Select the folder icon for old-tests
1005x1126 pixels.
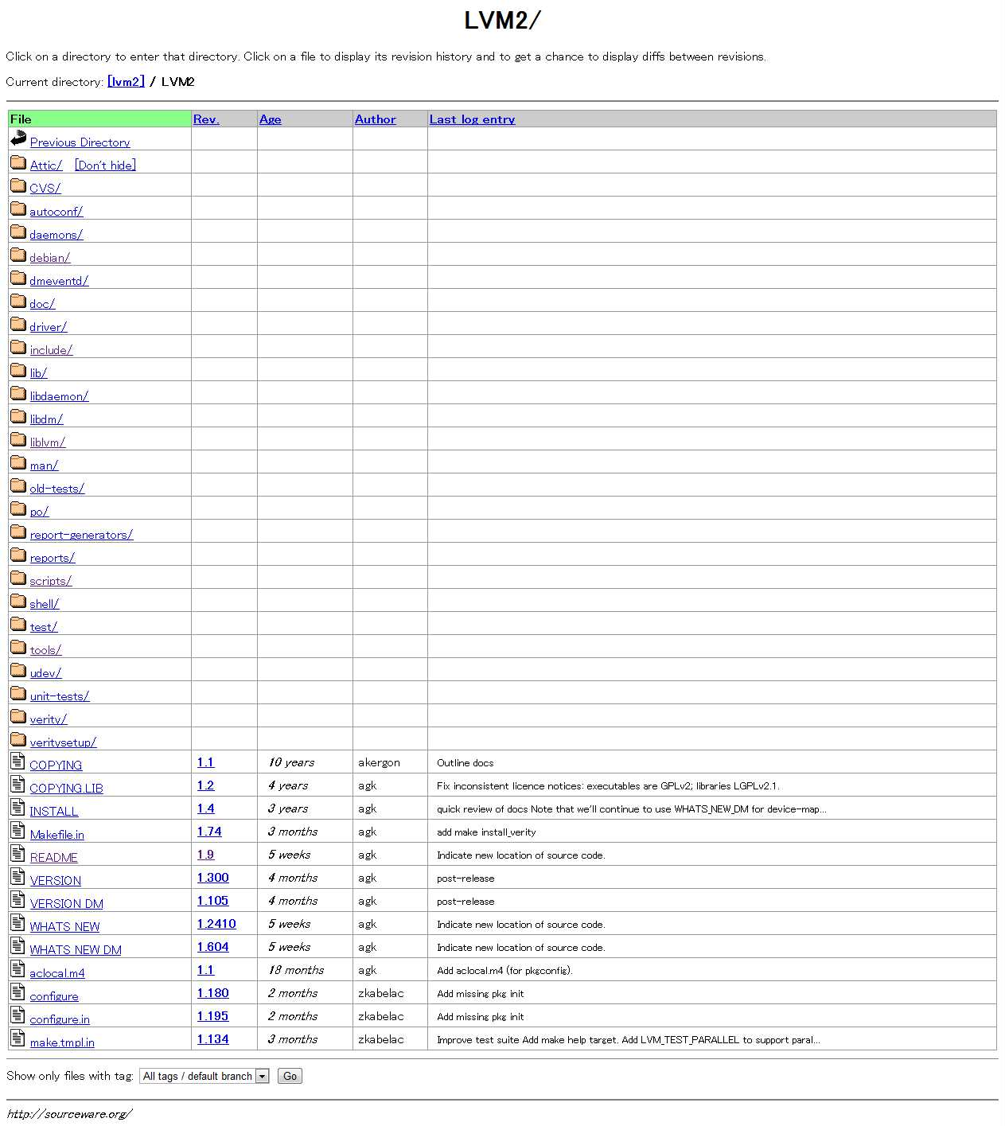18,485
